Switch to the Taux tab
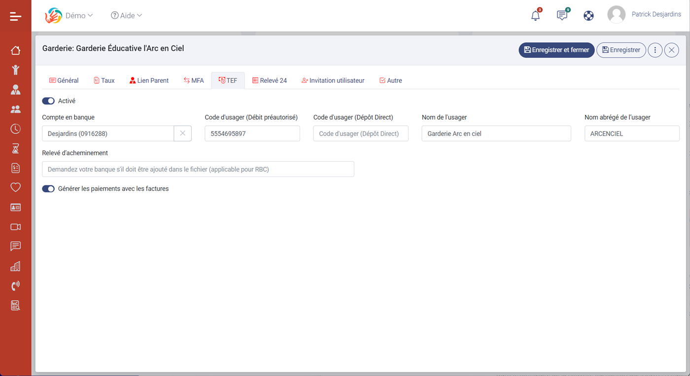This screenshot has height=376, width=690. point(104,80)
